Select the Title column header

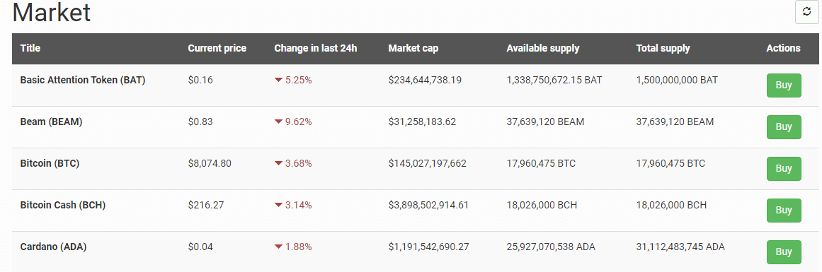(30, 48)
